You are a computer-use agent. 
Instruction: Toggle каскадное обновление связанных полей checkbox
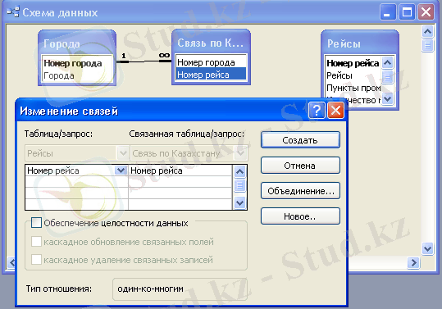36,242
